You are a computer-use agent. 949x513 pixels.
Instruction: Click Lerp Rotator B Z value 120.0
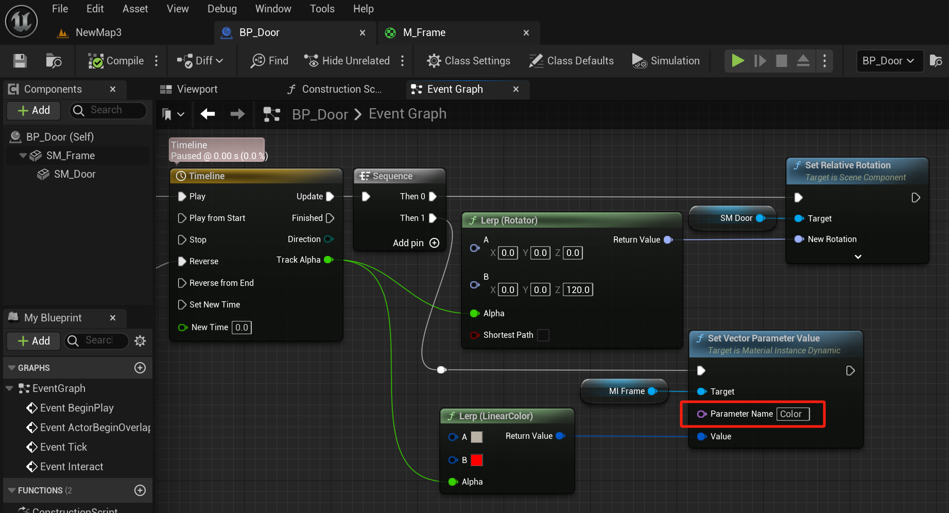pos(578,289)
